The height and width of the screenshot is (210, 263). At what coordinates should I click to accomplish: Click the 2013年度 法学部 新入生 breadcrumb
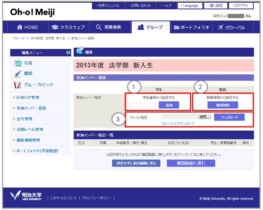pos(48,38)
